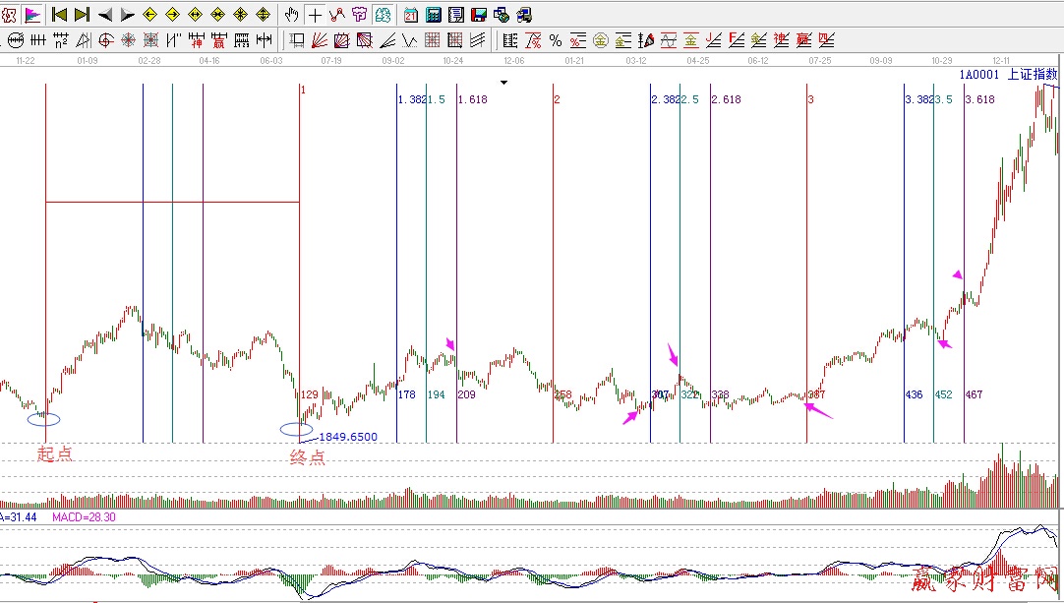Click the black right arrow button
Viewport: 1064px width, 603px height.
[x=127, y=15]
